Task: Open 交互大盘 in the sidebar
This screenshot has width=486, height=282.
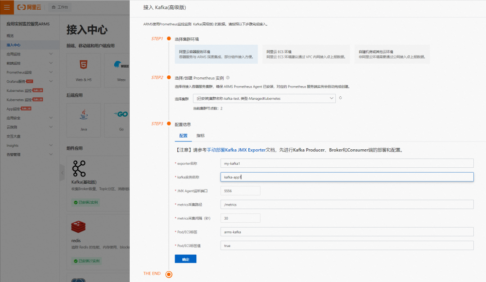Action: (14, 136)
